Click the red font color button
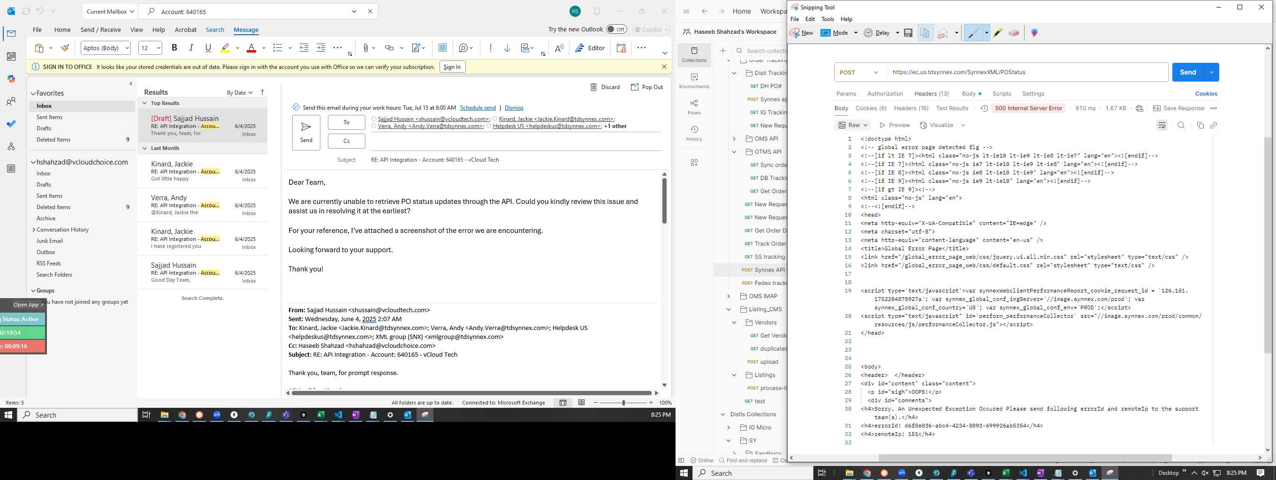Image resolution: width=1276 pixels, height=480 pixels. 251,48
